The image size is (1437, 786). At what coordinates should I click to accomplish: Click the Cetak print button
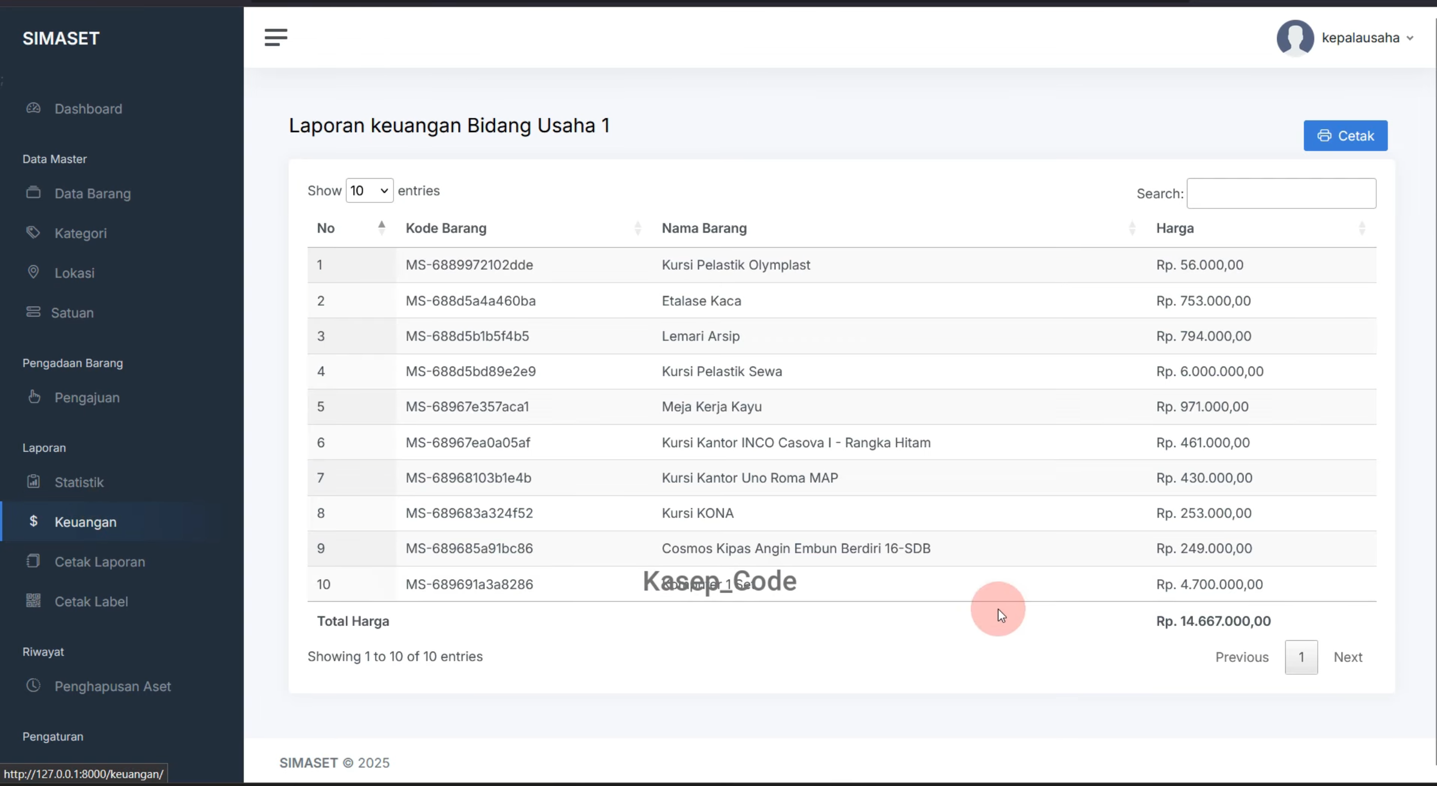pos(1345,135)
